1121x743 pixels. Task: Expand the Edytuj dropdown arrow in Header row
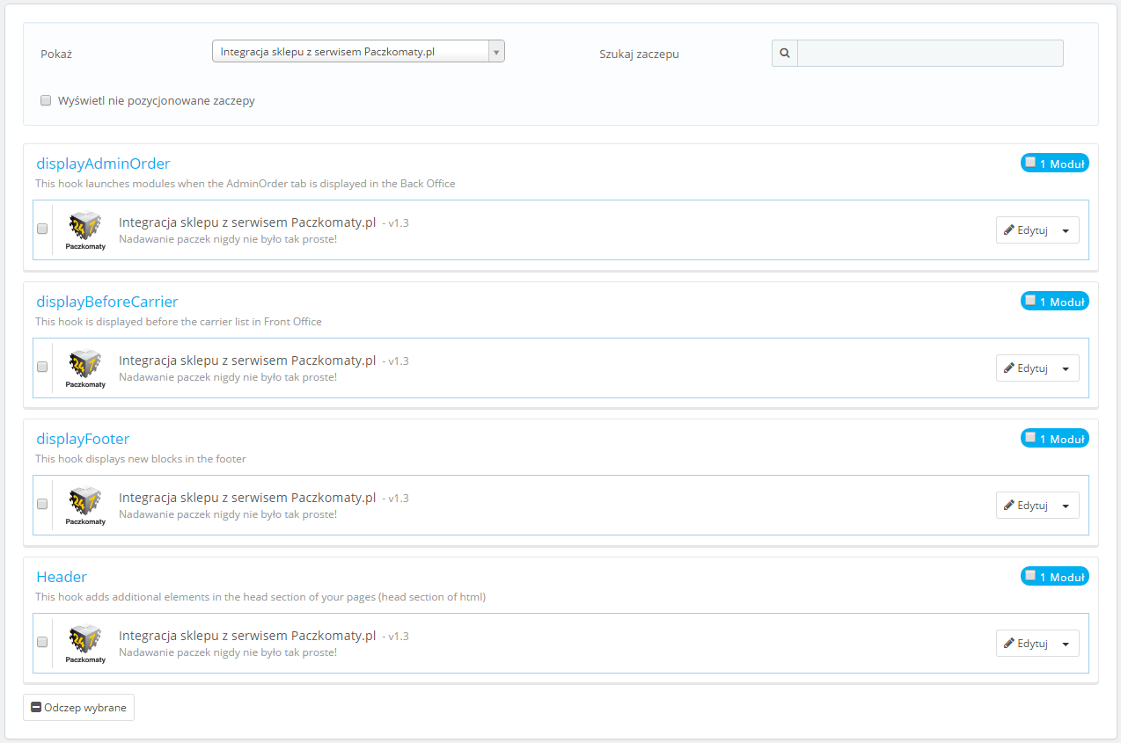1066,644
